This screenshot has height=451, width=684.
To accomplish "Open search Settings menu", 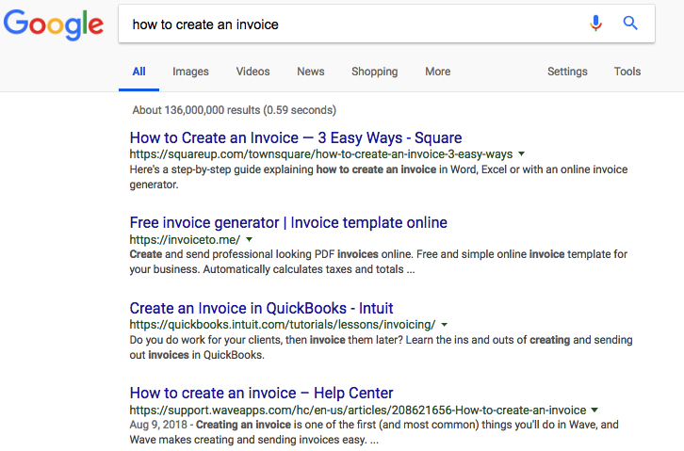I will (567, 72).
